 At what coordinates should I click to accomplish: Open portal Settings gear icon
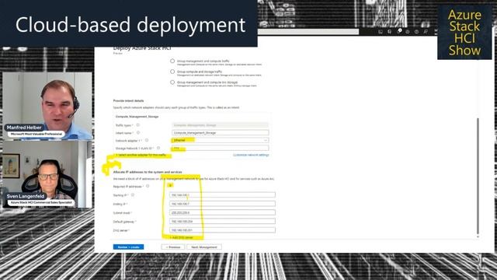408,31
